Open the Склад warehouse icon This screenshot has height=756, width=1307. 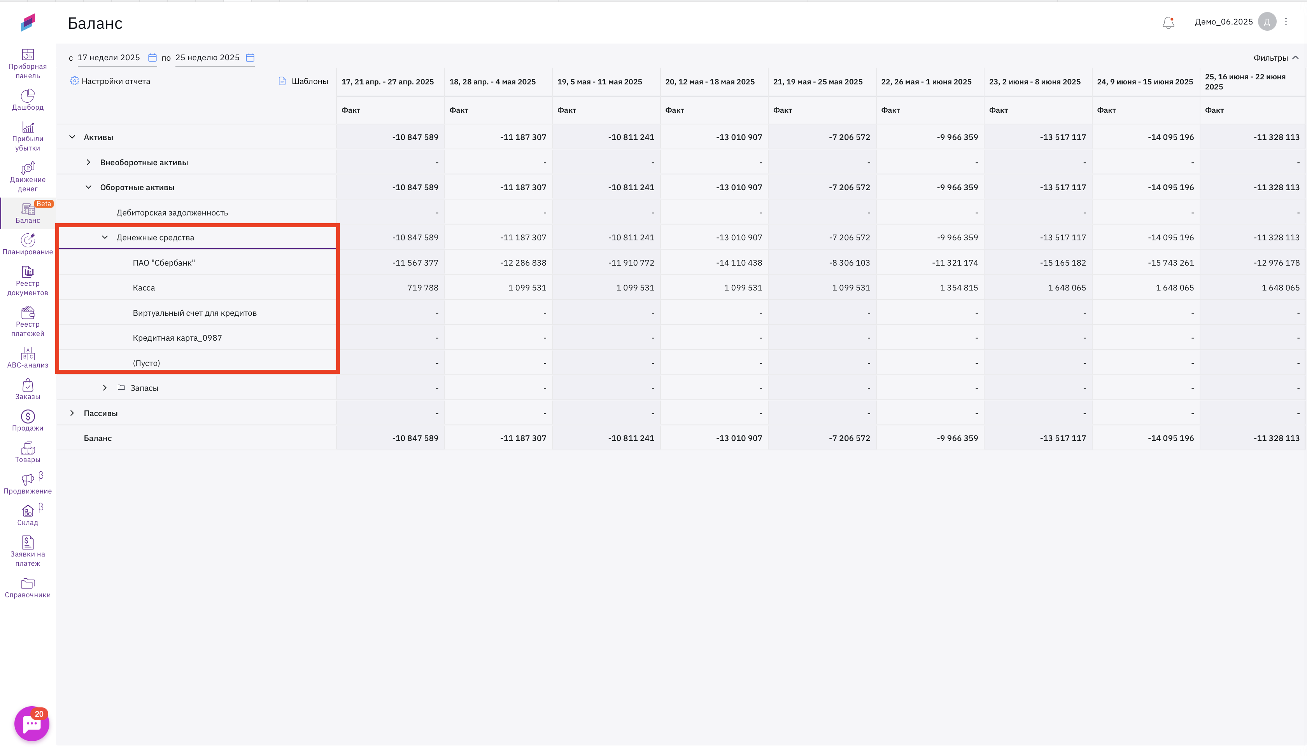[28, 511]
